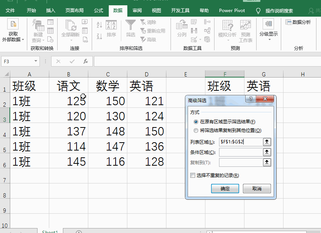Click 清除 filter icon

(143, 22)
